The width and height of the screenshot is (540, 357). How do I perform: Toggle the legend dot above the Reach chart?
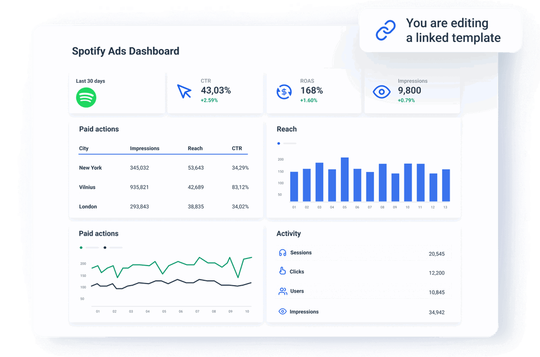click(278, 143)
